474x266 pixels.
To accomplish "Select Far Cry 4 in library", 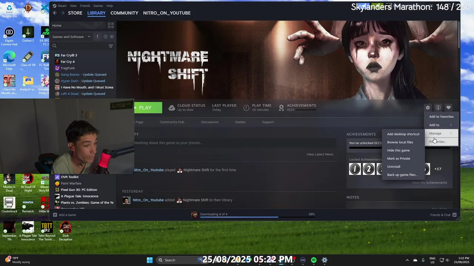I will point(68,62).
